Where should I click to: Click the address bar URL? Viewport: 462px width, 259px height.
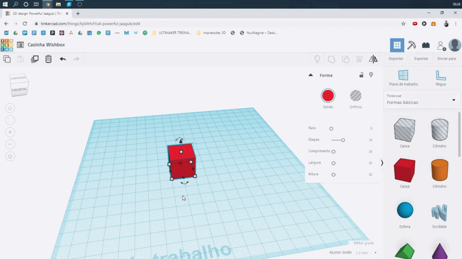click(90, 24)
